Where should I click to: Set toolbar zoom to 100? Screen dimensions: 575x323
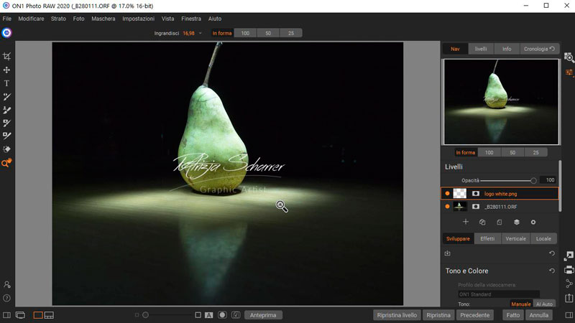pyautogui.click(x=245, y=33)
